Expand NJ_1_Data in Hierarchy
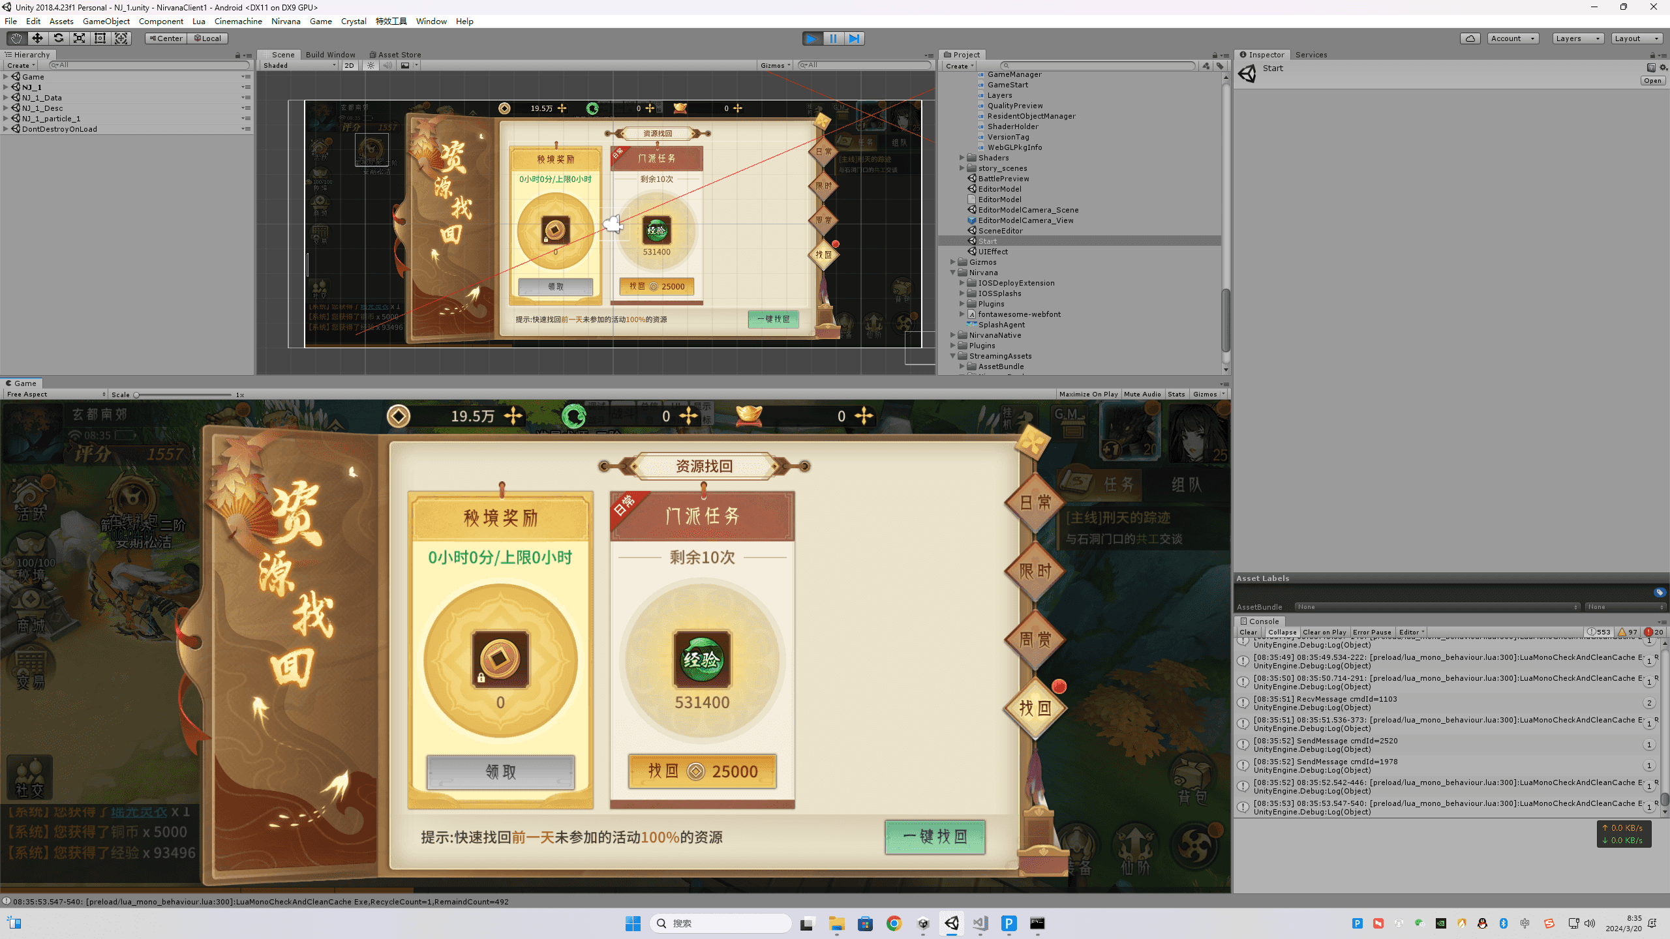 [6, 98]
